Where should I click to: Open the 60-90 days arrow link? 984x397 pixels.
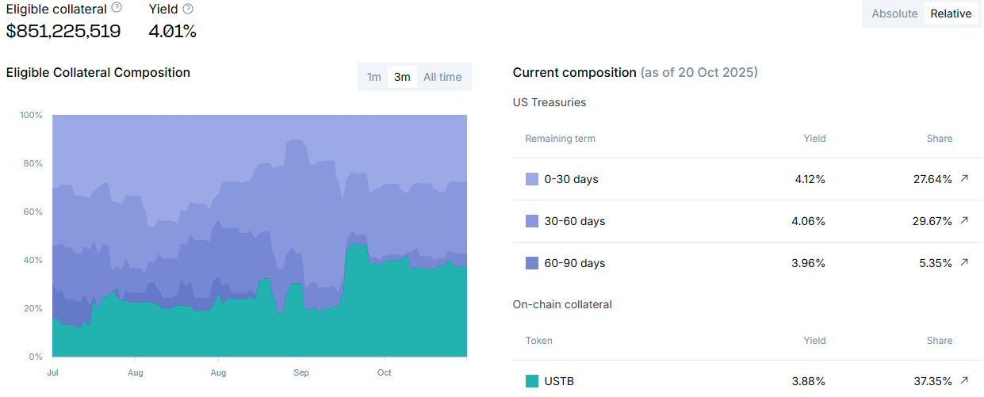(964, 263)
